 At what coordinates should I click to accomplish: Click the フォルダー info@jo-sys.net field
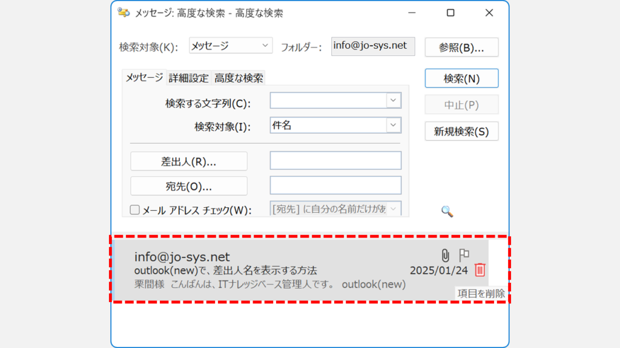click(x=373, y=46)
